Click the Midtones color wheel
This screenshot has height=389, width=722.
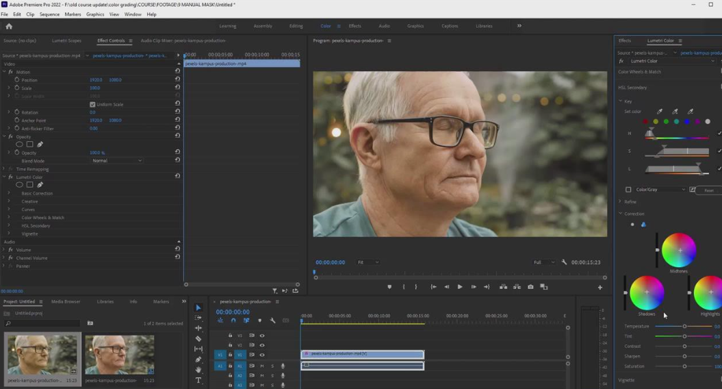[679, 250]
